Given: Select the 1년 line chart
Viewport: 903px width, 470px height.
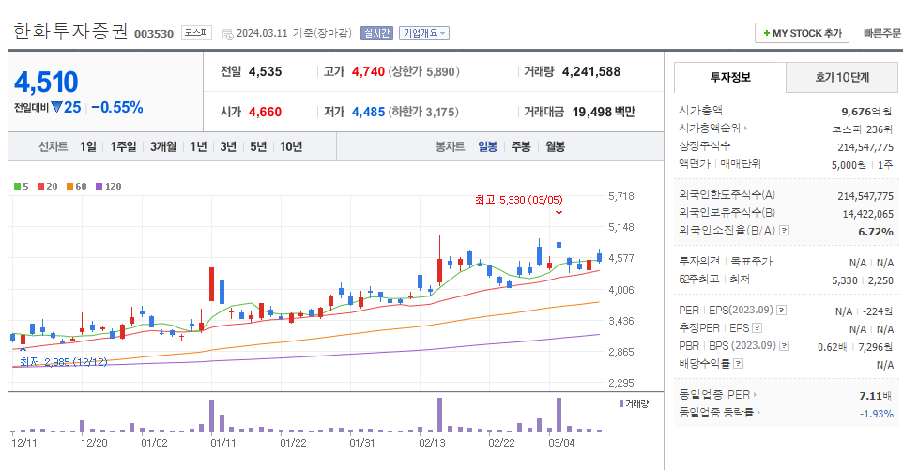Looking at the screenshot, I should [x=198, y=146].
